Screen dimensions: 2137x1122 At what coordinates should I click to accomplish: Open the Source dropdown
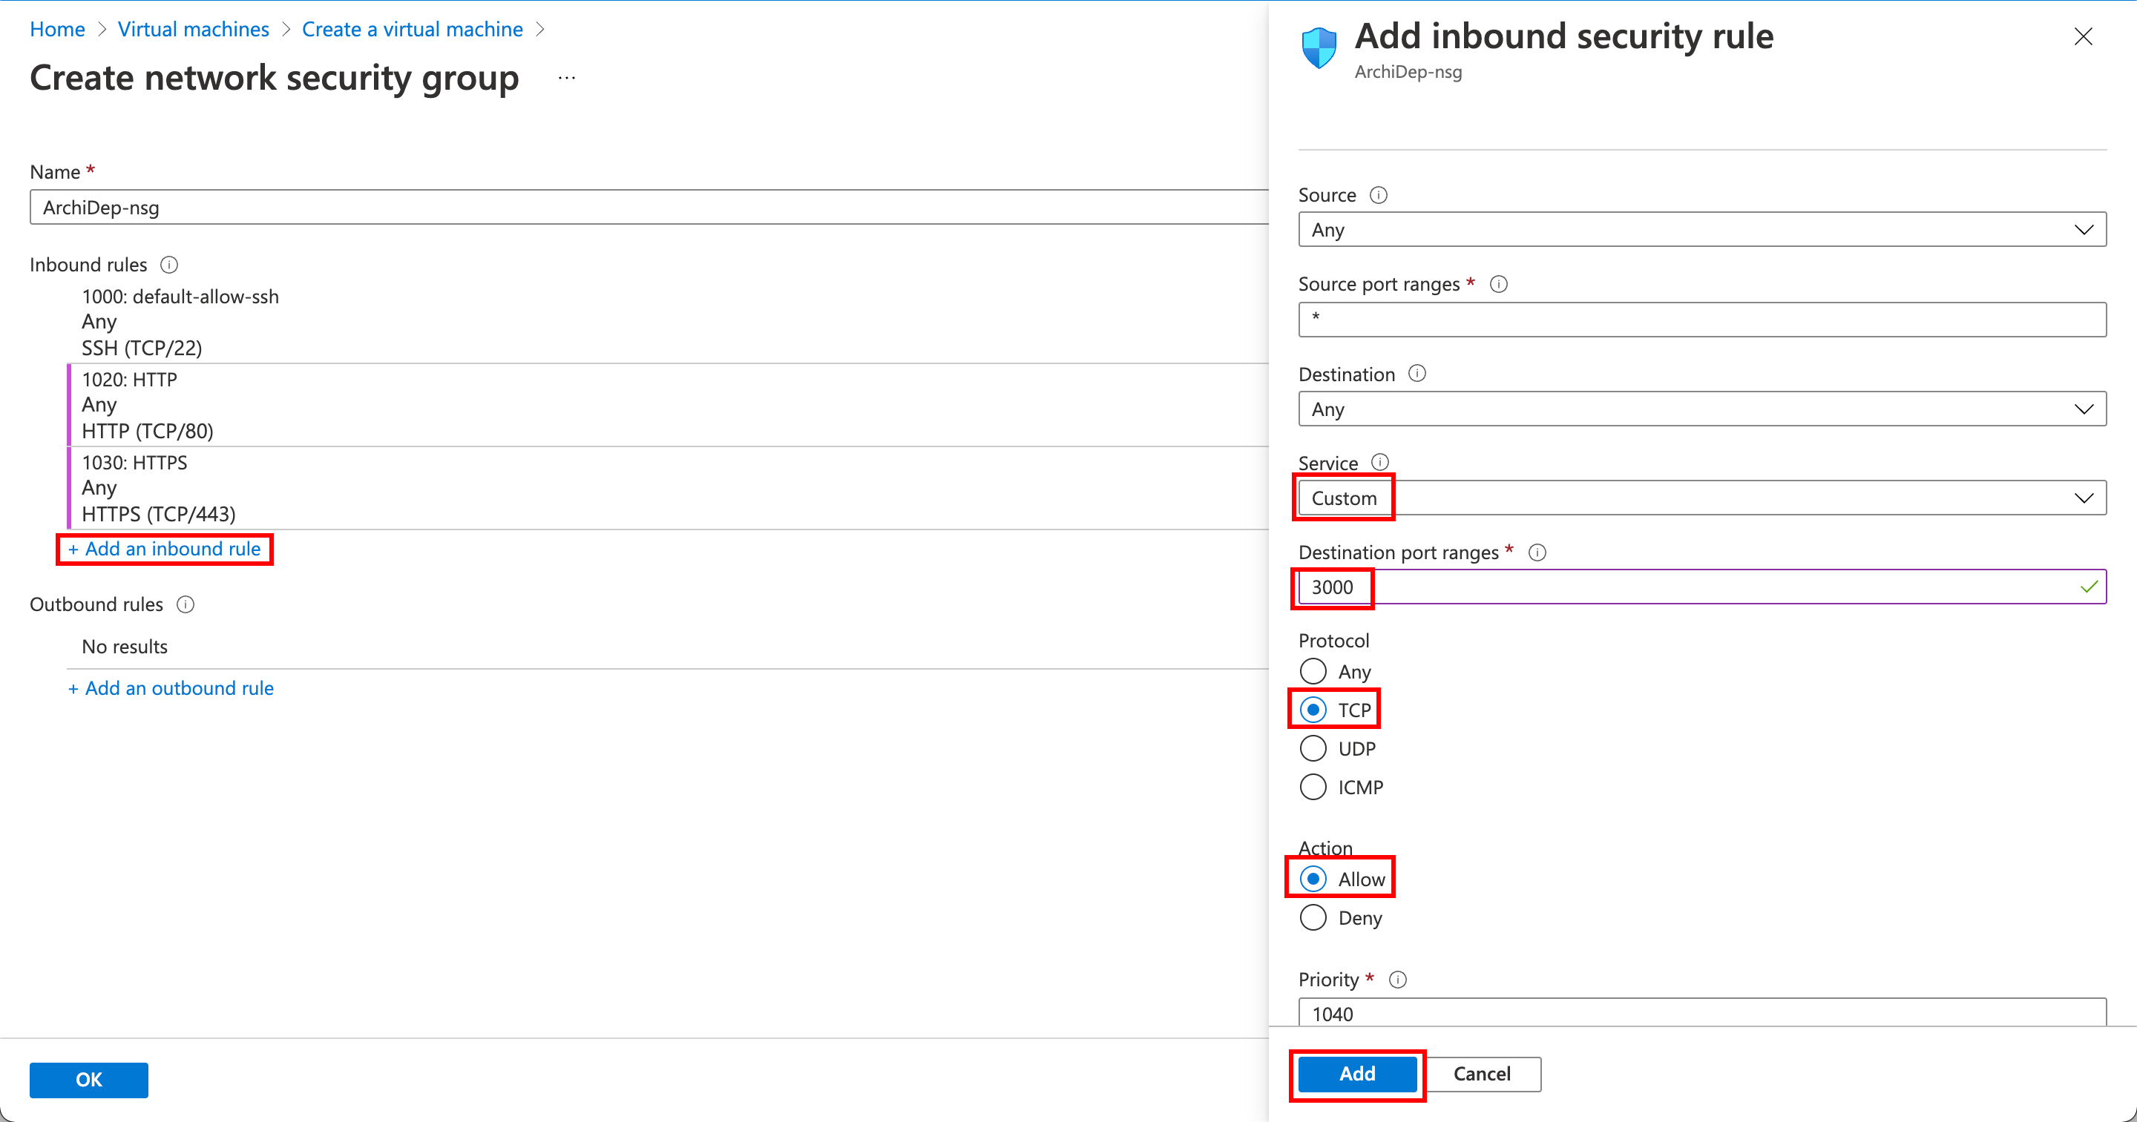click(x=1701, y=230)
